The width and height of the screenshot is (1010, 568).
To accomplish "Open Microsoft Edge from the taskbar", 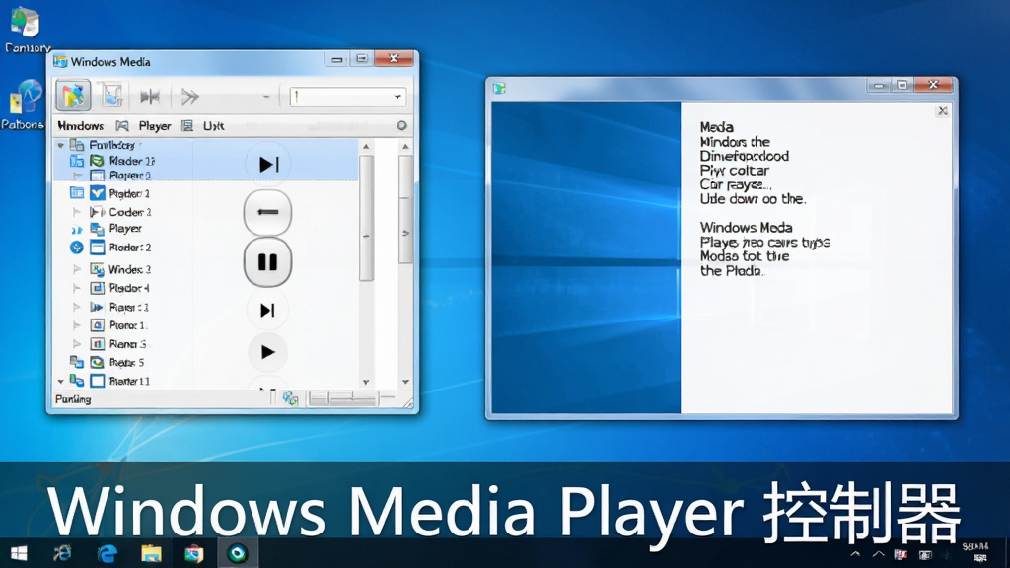I will (108, 553).
